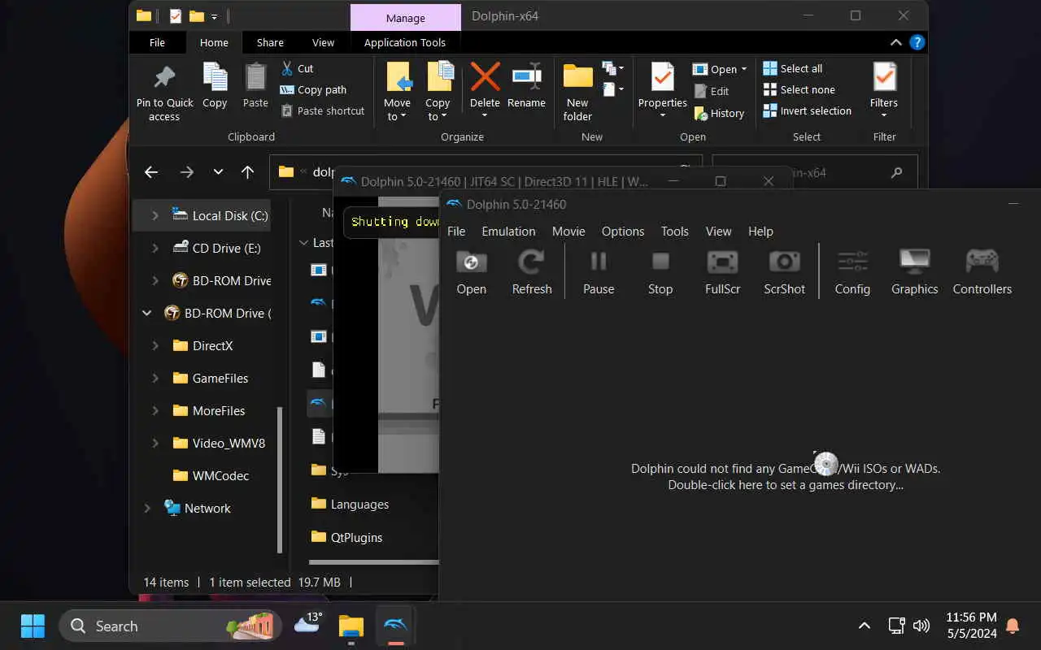
Task: Open Dolphin Options menu
Action: pyautogui.click(x=623, y=232)
